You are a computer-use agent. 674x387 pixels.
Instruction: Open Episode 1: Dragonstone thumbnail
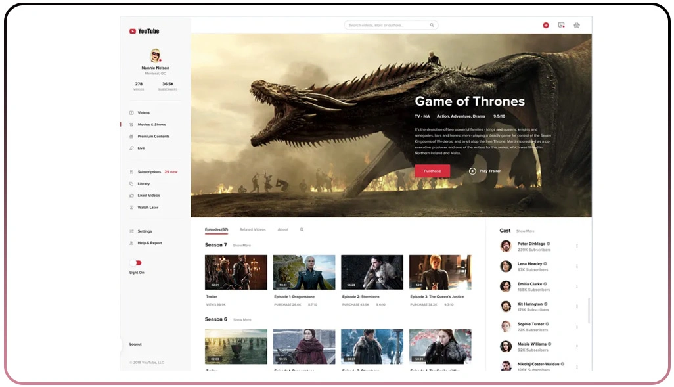303,273
